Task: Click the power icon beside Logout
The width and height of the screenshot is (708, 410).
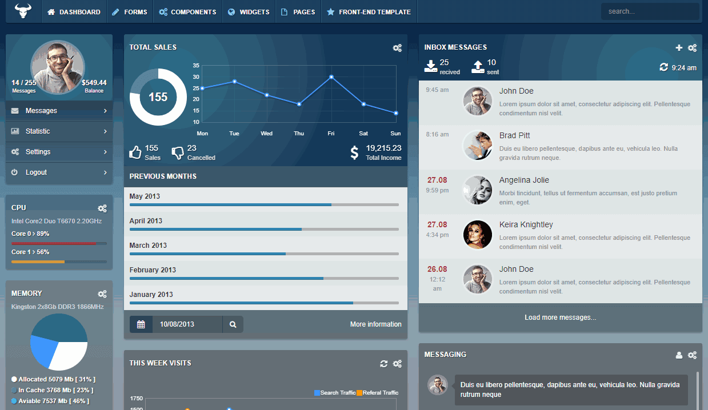Action: (x=14, y=172)
